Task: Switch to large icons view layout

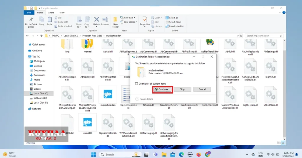Action: pos(283,143)
